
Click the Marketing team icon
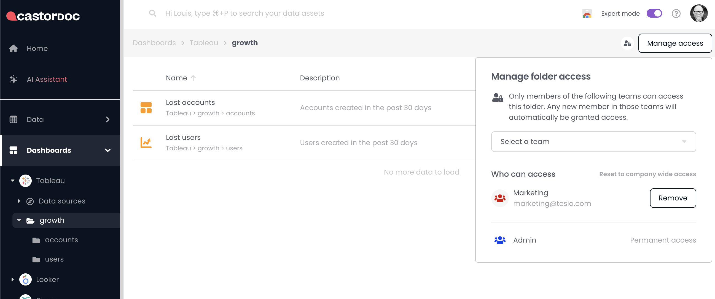point(500,198)
